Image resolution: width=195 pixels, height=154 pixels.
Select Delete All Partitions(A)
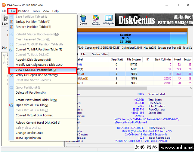31,92
